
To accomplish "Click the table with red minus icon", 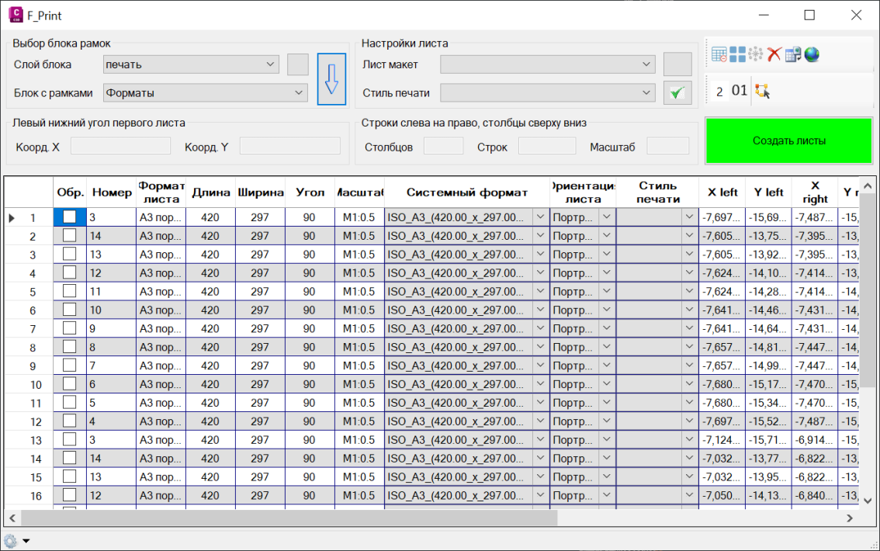I will [719, 54].
